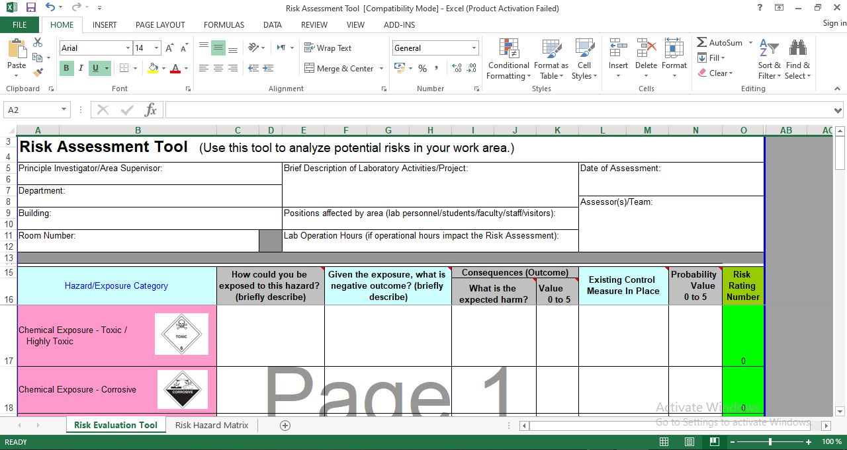The width and height of the screenshot is (847, 450).
Task: Expand the General number format dropdown
Action: tap(474, 48)
